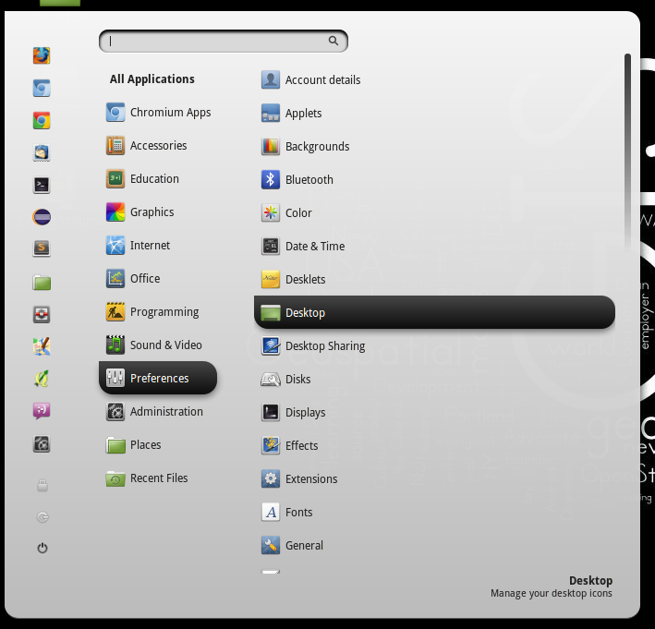Launch QGIS from the favorites sidebar
Screen dimensions: 655x629
pyautogui.click(x=42, y=379)
